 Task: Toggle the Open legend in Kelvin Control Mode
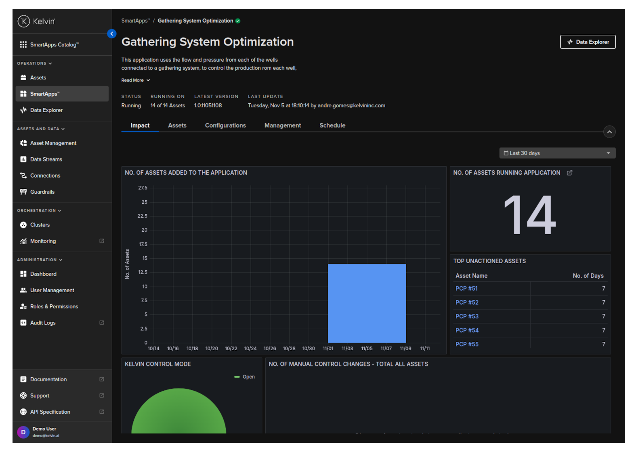(x=245, y=377)
